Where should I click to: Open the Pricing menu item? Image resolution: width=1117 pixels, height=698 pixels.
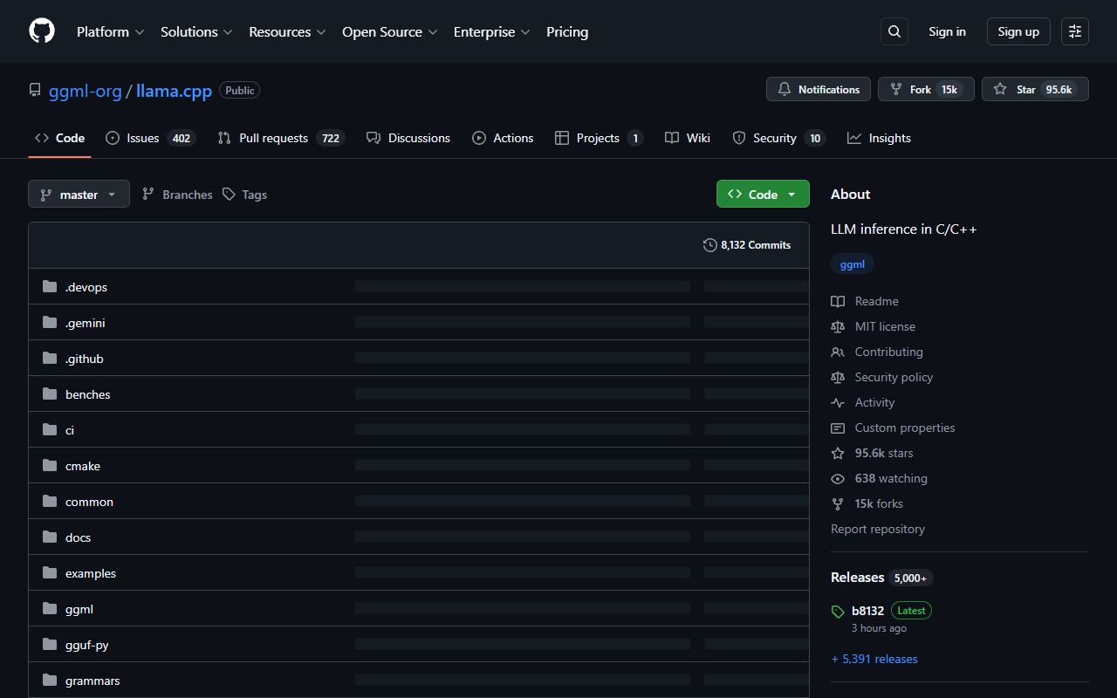pyautogui.click(x=567, y=31)
